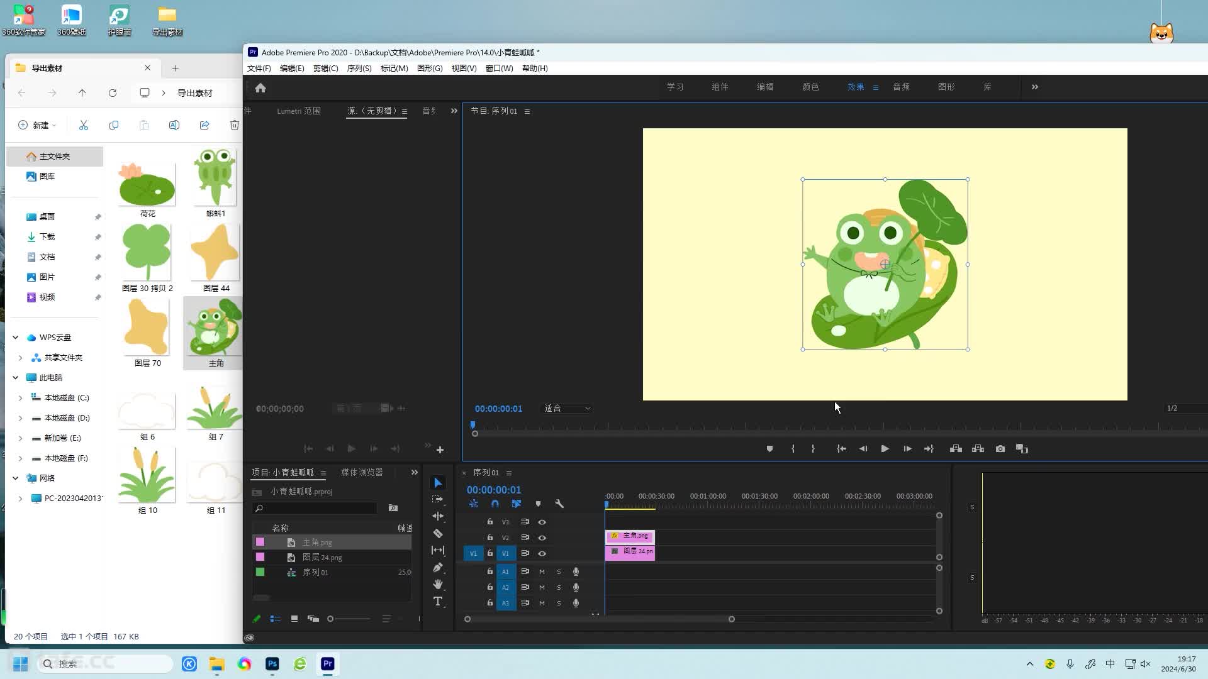Click the green label swatch for 序列01

pyautogui.click(x=260, y=572)
